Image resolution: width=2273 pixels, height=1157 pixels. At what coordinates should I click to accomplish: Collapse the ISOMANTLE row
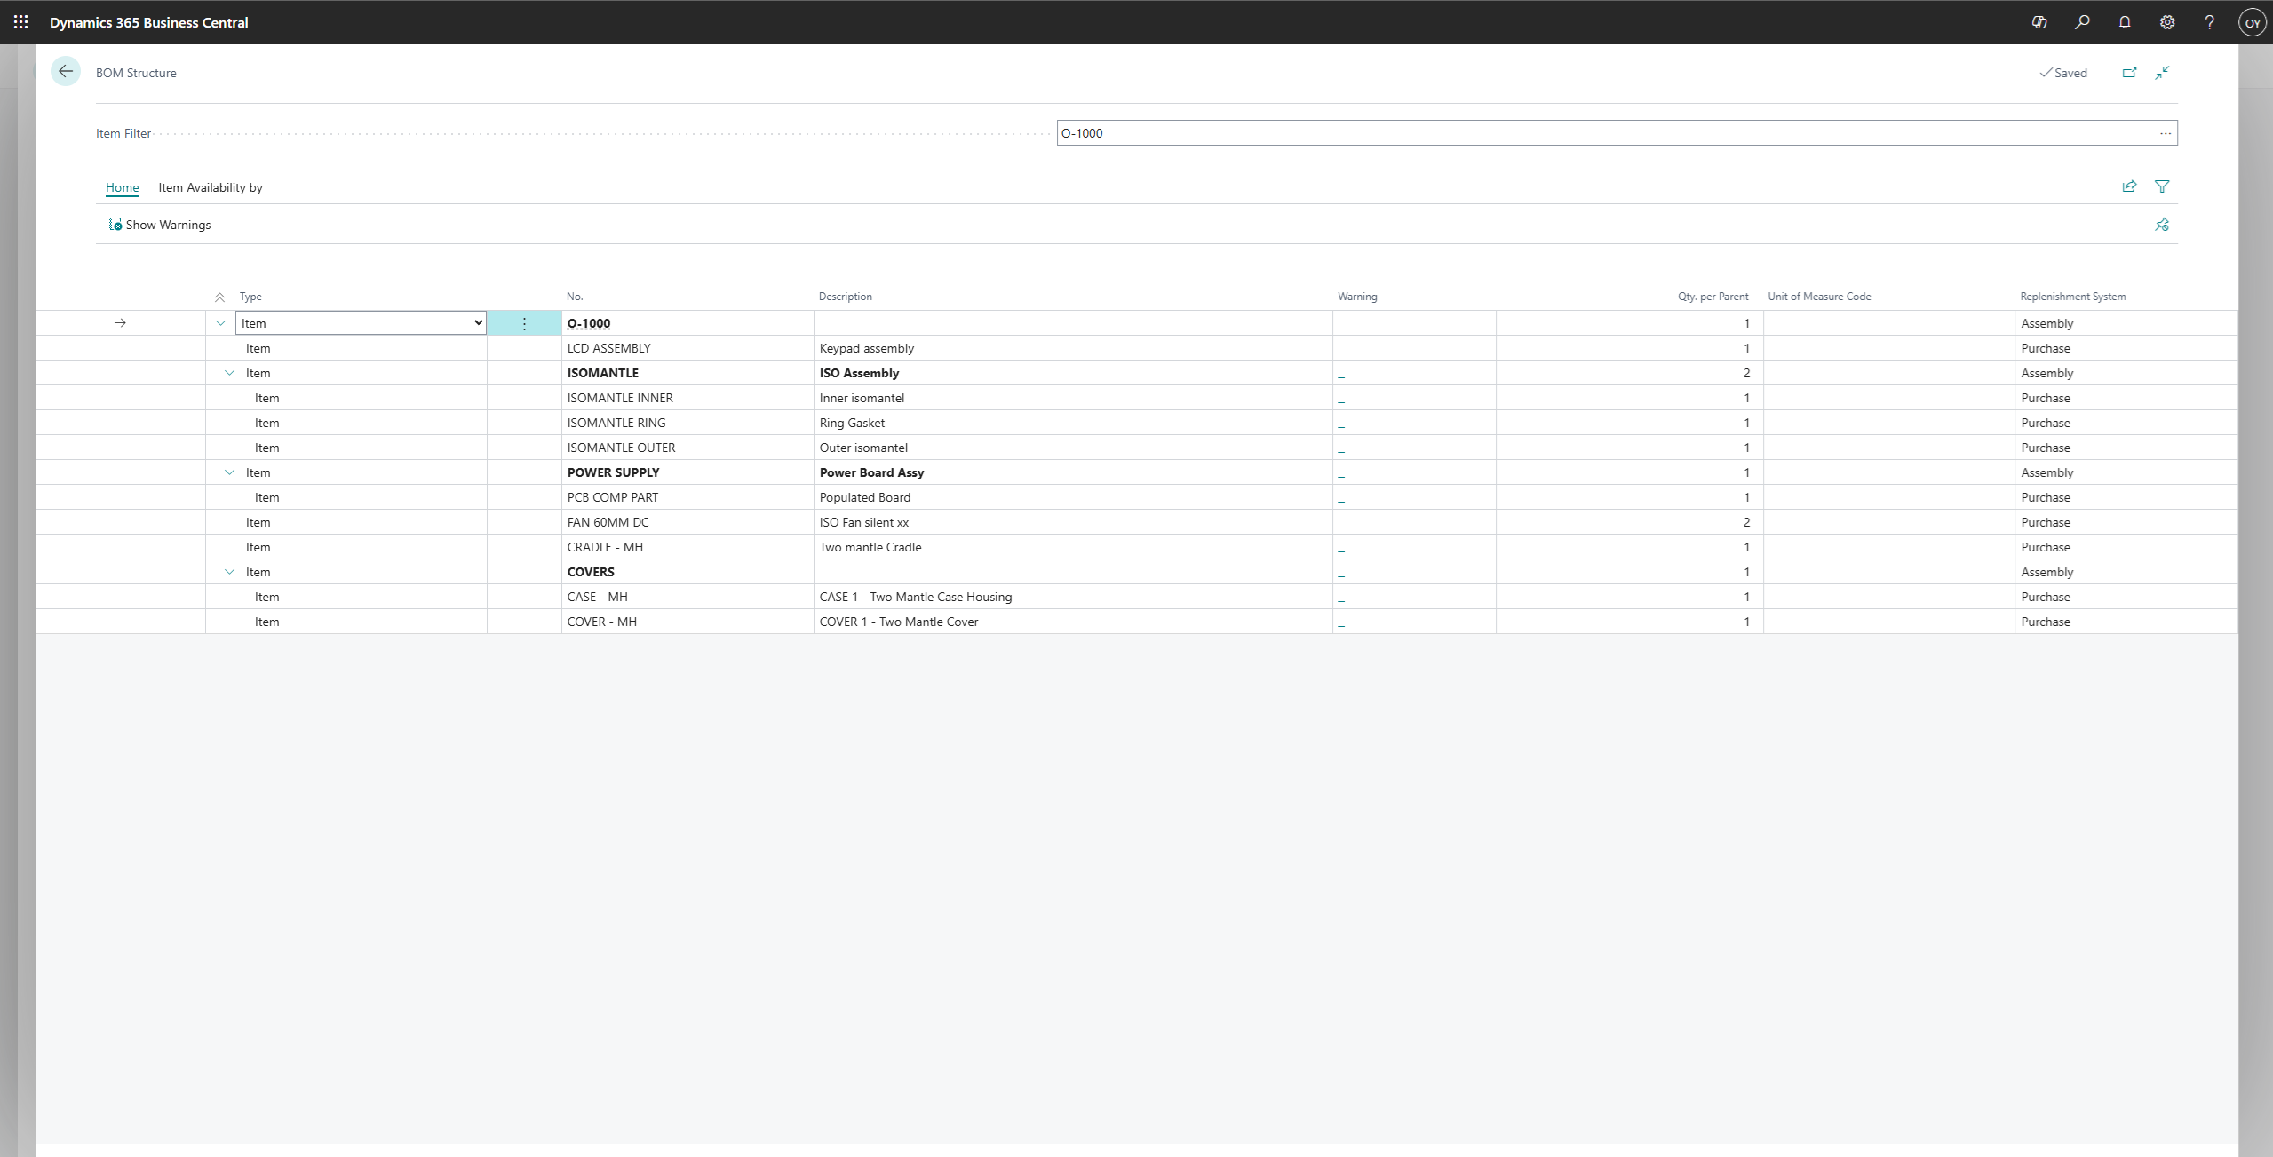click(x=229, y=373)
